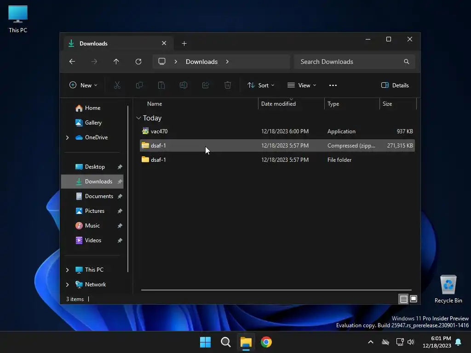Open Gallery in navigation pane
This screenshot has width=471, height=353.
92,122
